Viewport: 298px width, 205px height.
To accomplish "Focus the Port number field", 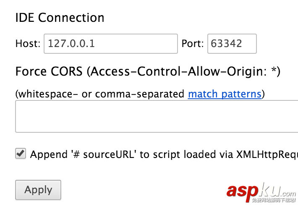I will coord(232,44).
